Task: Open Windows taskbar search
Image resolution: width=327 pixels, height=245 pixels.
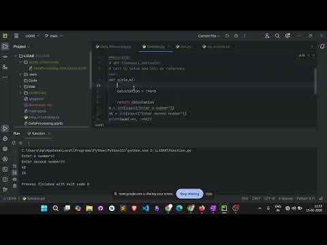Action: click(x=55, y=208)
